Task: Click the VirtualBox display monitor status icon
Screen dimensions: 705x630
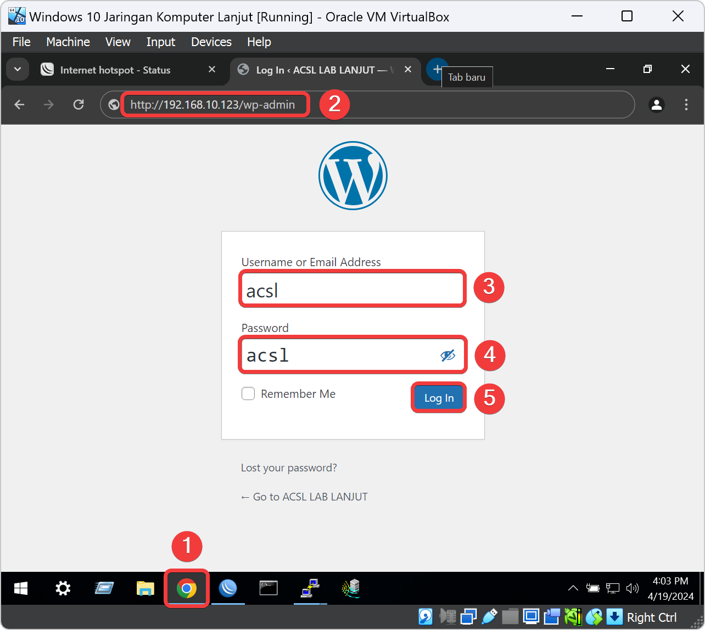Action: pyautogui.click(x=531, y=617)
